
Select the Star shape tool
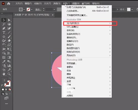point(4,37)
